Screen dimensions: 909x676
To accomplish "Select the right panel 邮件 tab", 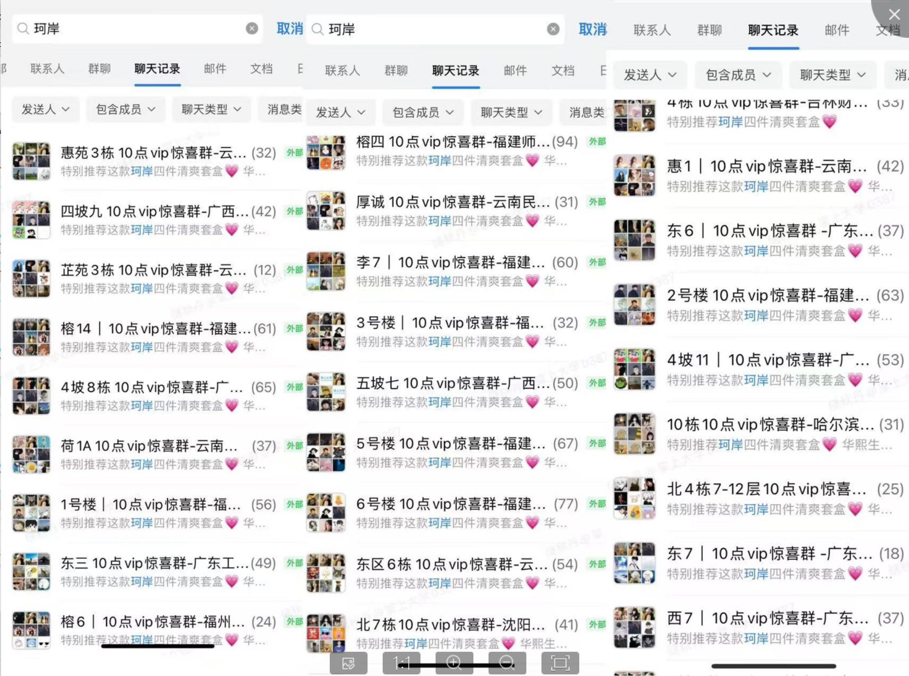I will pyautogui.click(x=837, y=30).
